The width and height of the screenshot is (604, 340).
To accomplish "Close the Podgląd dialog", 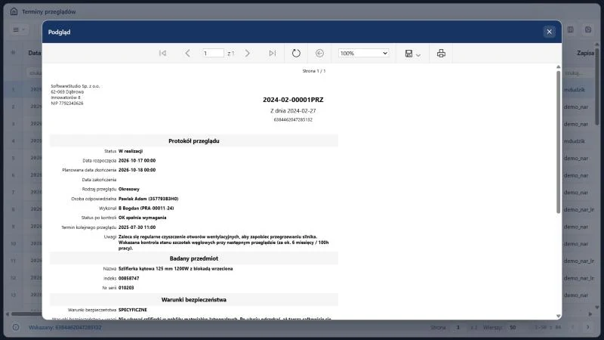I will [550, 32].
